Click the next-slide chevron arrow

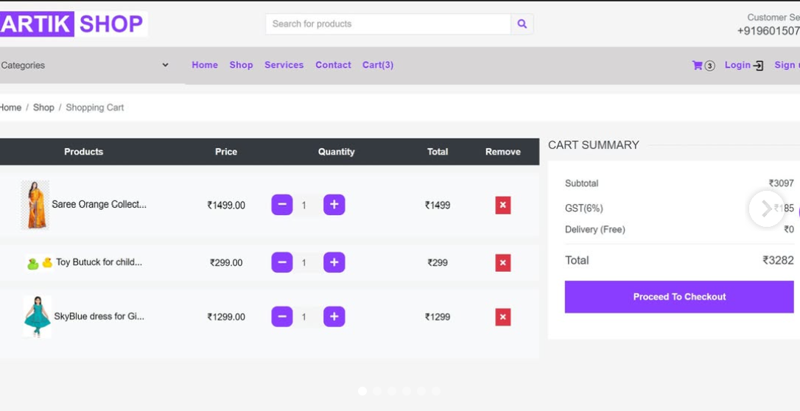pos(766,208)
